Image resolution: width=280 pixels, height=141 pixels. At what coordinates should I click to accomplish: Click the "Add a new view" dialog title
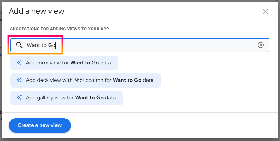point(36,12)
